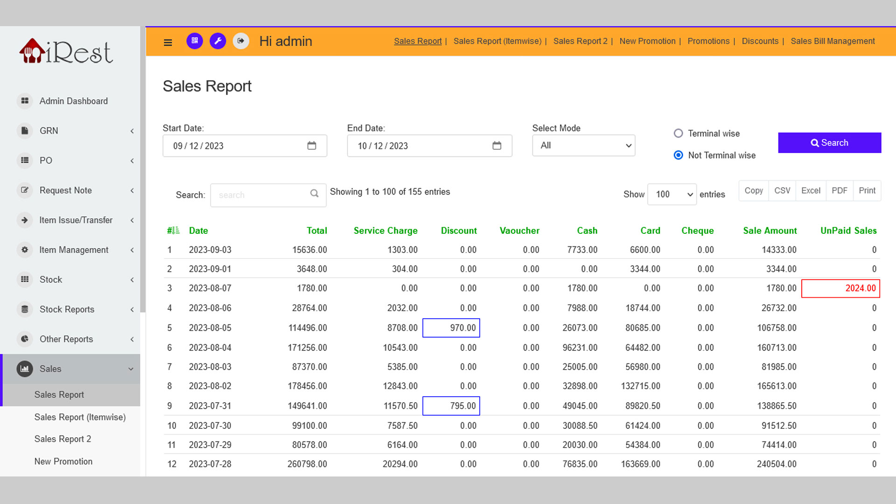
Task: Click the hamburger menu icon
Action: [168, 42]
